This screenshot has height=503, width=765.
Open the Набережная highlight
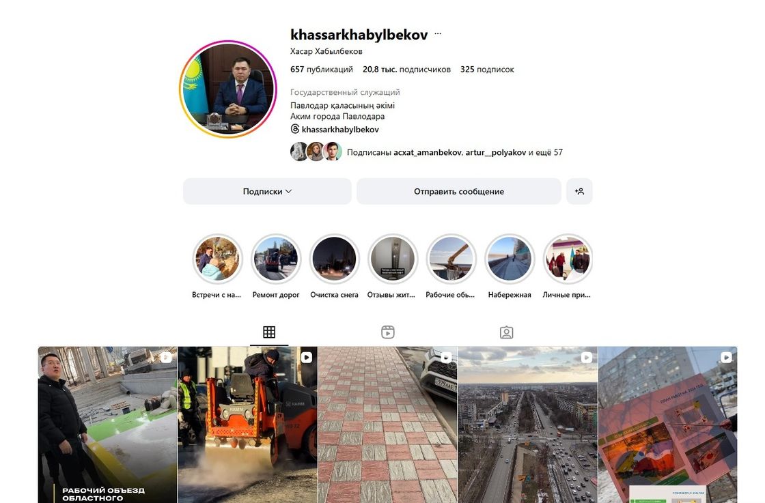tap(510, 259)
